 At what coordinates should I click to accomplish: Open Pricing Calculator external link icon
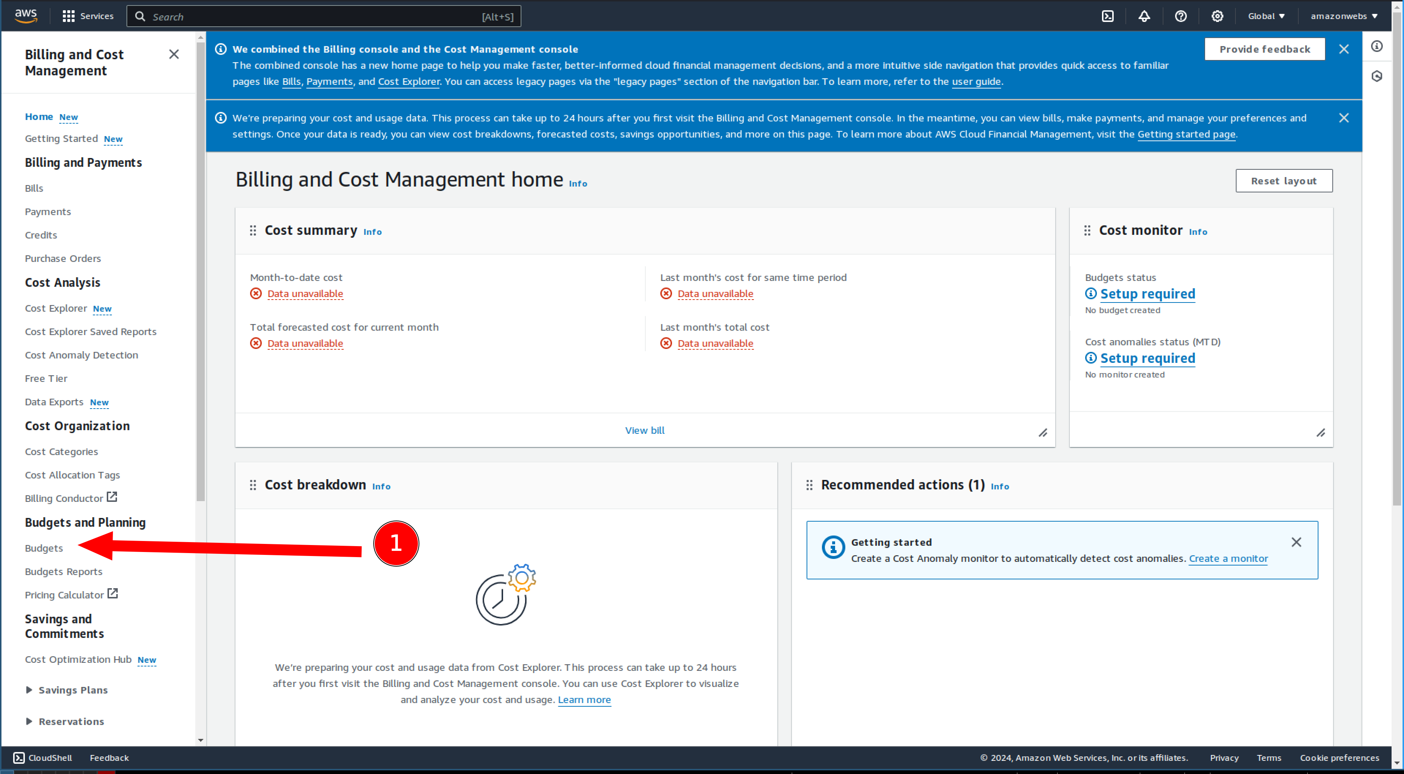coord(112,593)
